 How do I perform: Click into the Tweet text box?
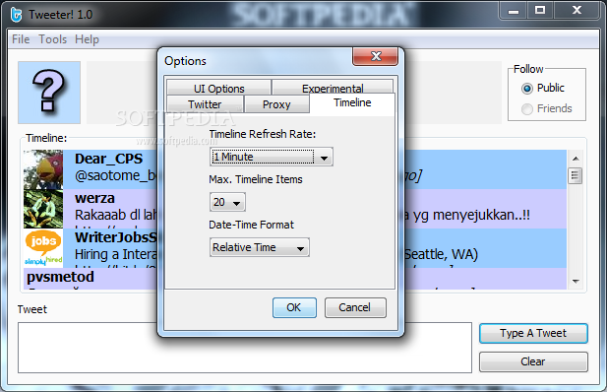[x=245, y=348]
